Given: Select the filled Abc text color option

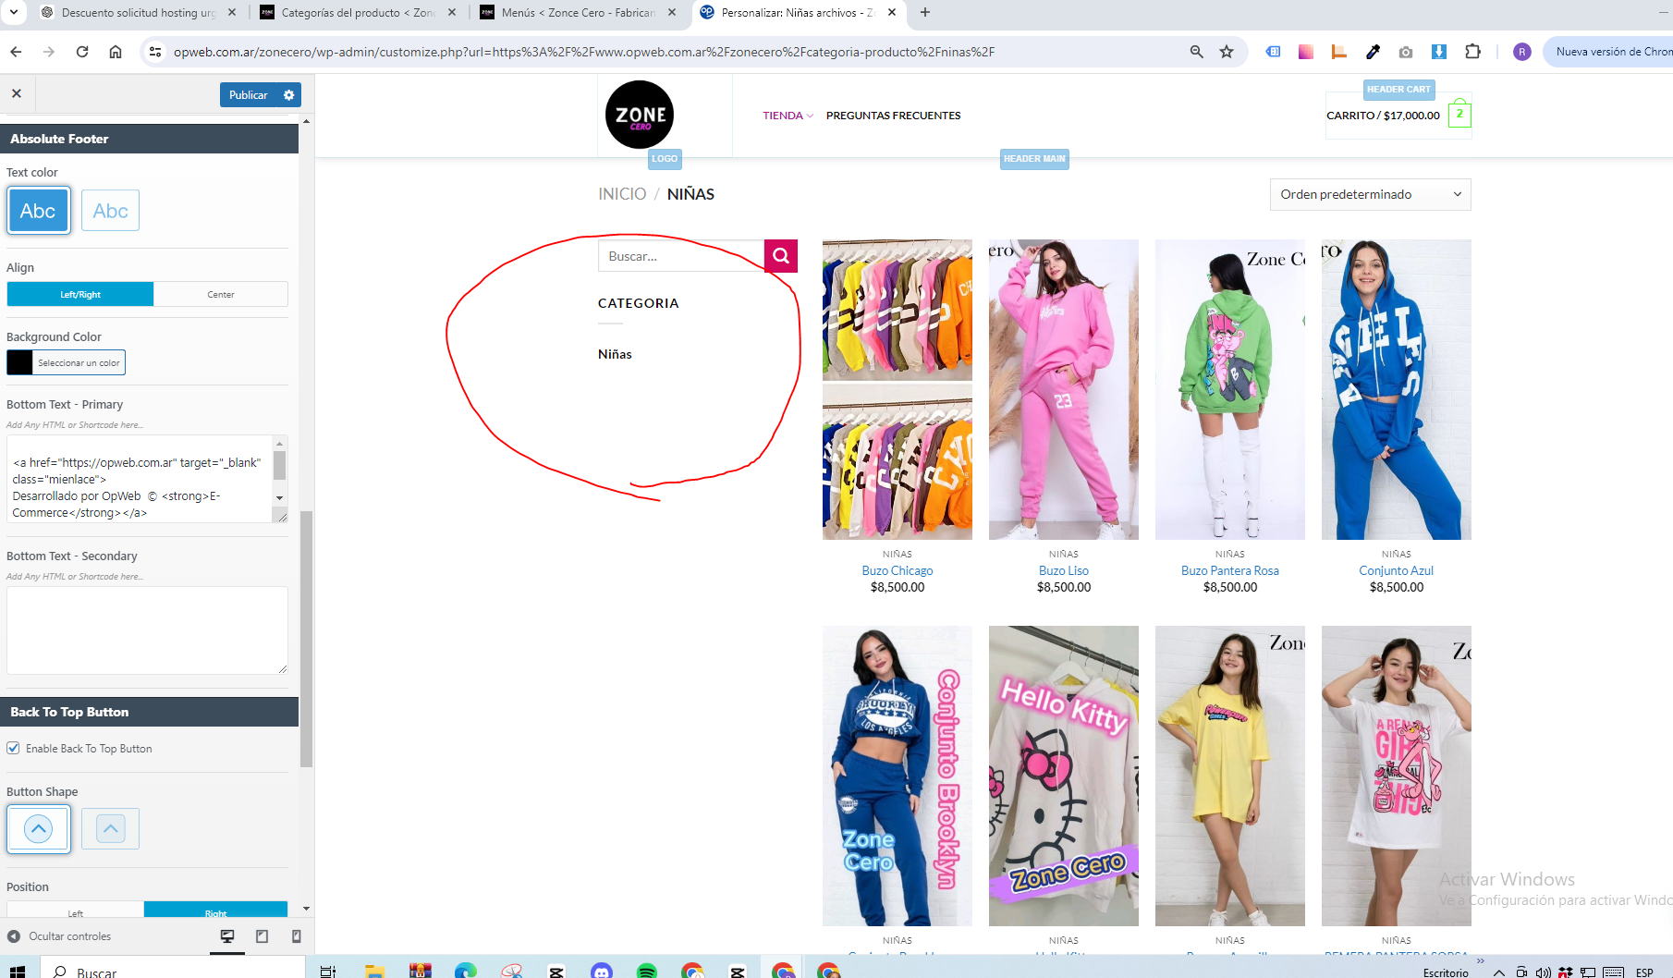Looking at the screenshot, I should [38, 211].
